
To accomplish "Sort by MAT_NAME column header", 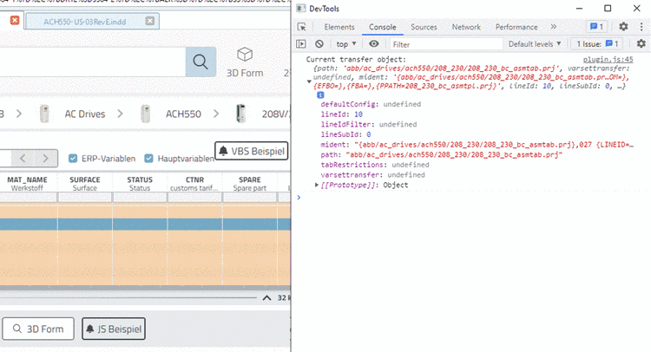I will pyautogui.click(x=27, y=183).
